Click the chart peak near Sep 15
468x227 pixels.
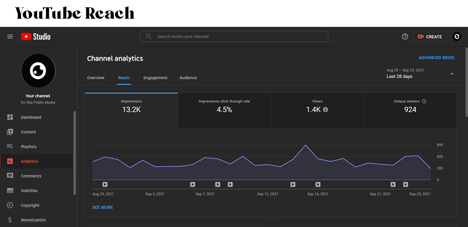point(305,145)
